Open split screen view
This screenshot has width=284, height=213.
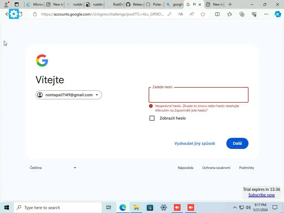tap(217, 14)
